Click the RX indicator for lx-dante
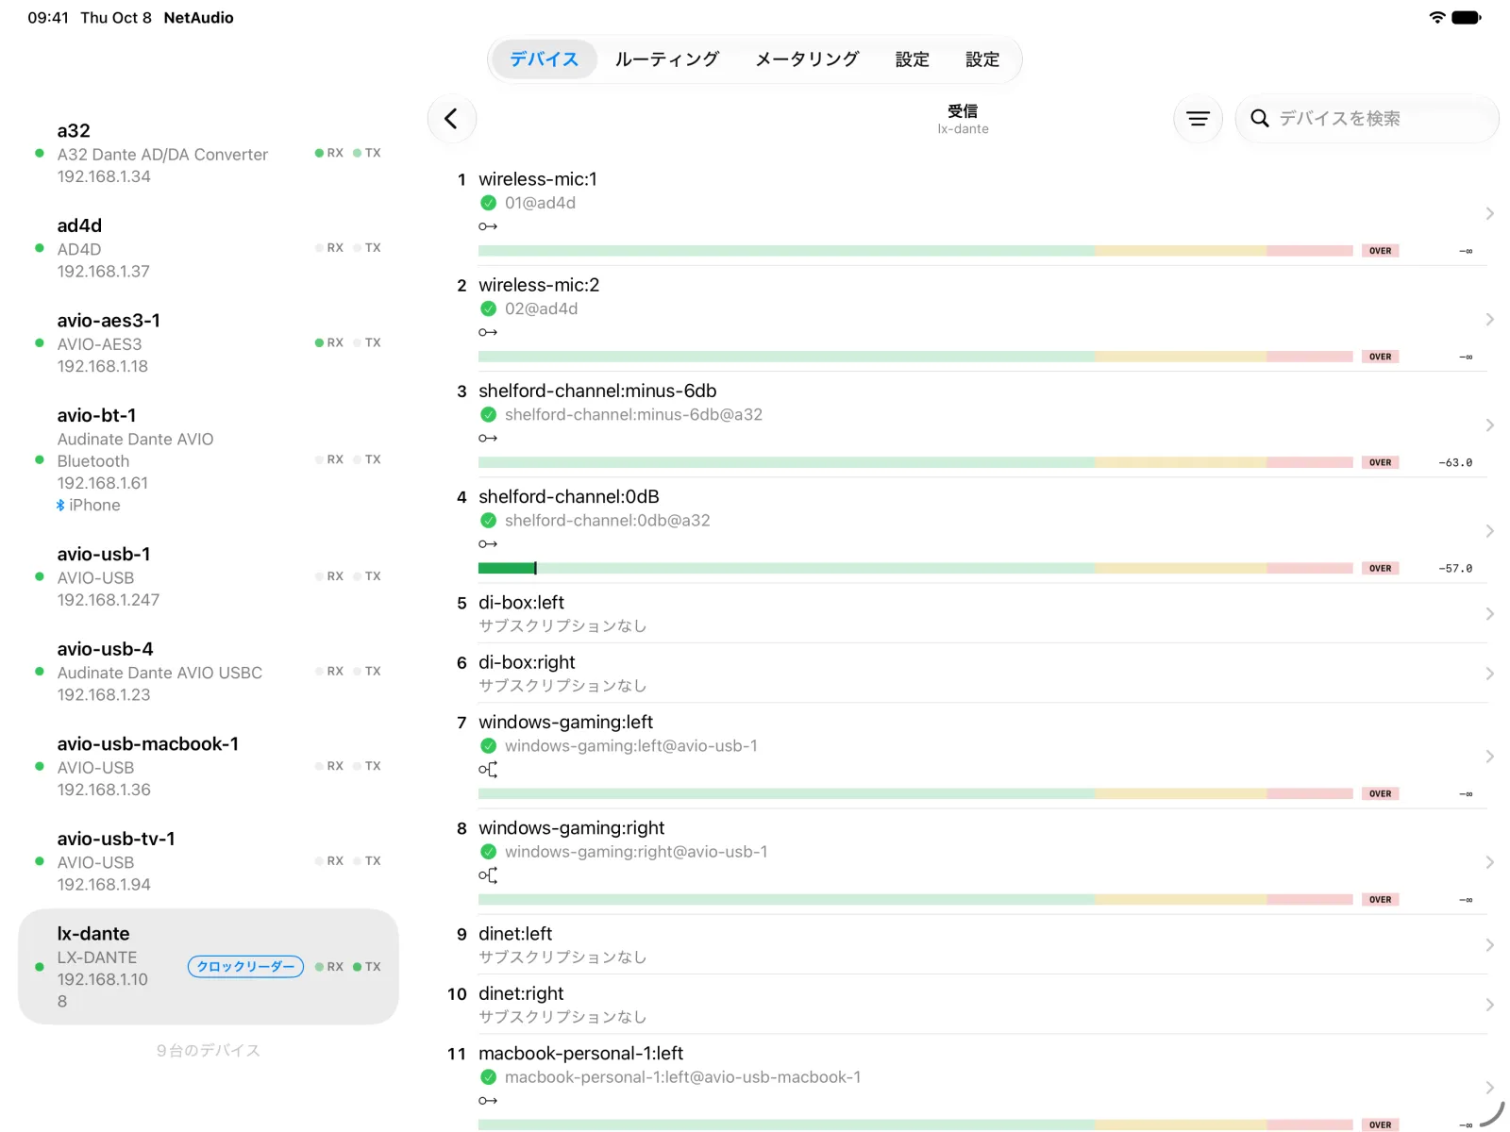 tap(329, 967)
